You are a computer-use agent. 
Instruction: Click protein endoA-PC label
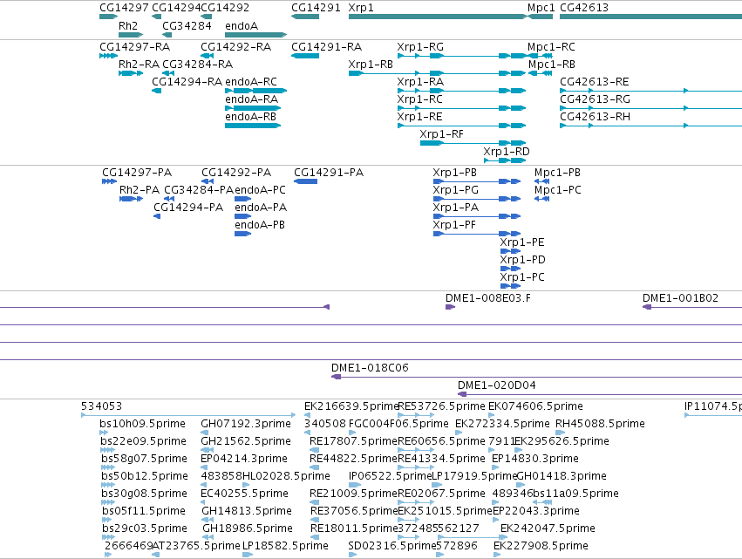(261, 190)
